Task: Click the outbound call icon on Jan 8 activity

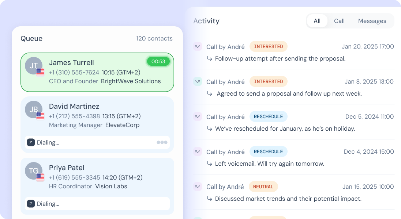Action: tap(198, 81)
